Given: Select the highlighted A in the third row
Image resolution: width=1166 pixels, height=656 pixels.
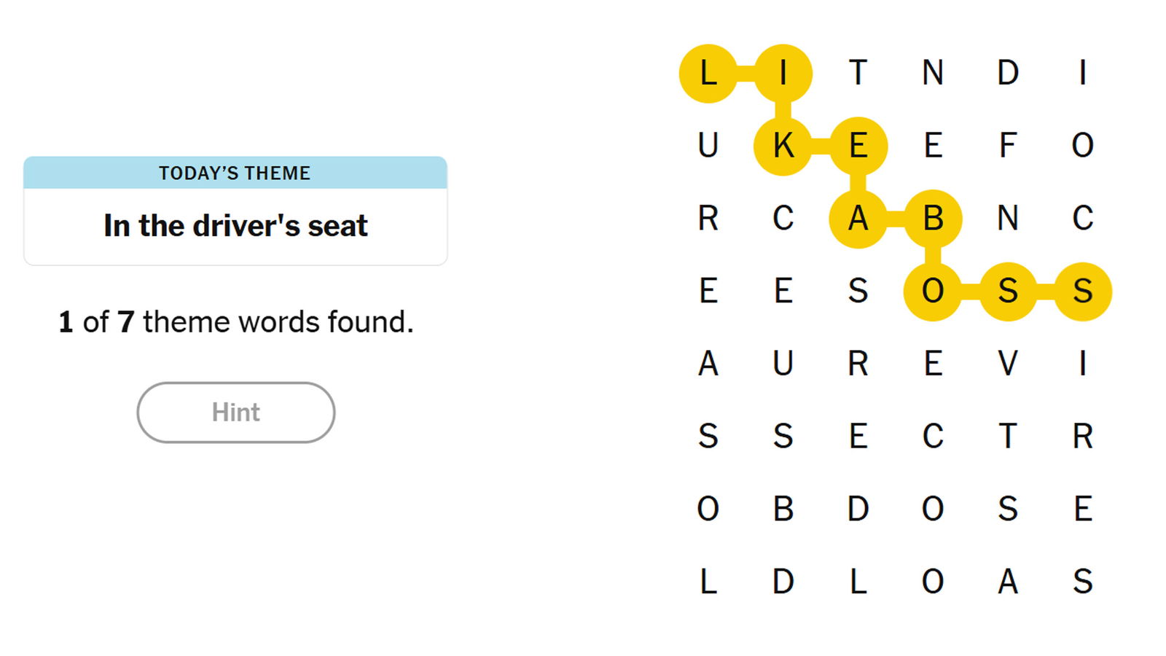Looking at the screenshot, I should (858, 219).
